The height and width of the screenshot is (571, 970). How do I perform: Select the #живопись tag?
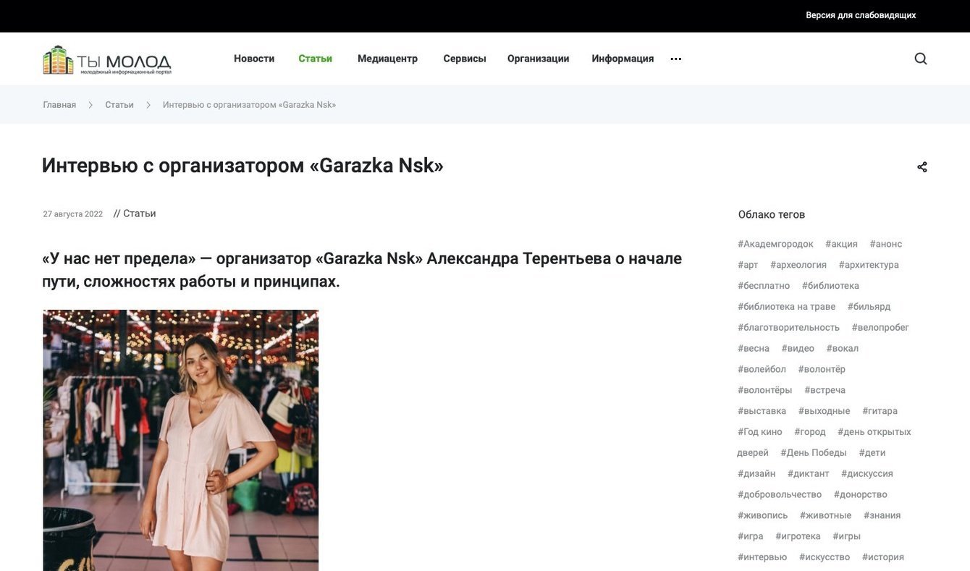[x=763, y=516]
